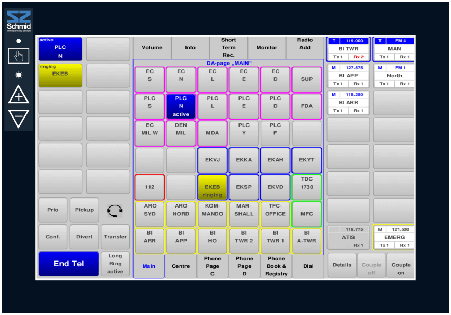Click the triangle plus icon
The image size is (451, 315).
point(19,95)
